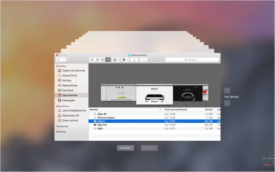Click the edit tags toolbar icon

click(144, 60)
